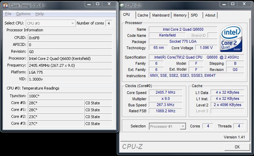The image size is (254, 156).
Task: Click the Core #0 temperature value
Action: click(x=56, y=103)
